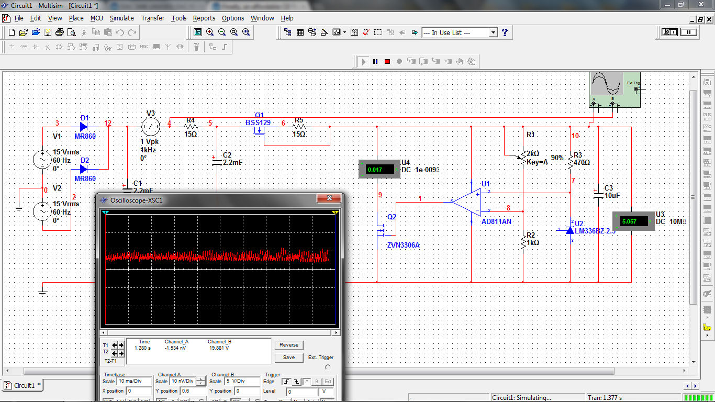Image resolution: width=715 pixels, height=402 pixels.
Task: Place a Transistor component
Action: pos(48,47)
